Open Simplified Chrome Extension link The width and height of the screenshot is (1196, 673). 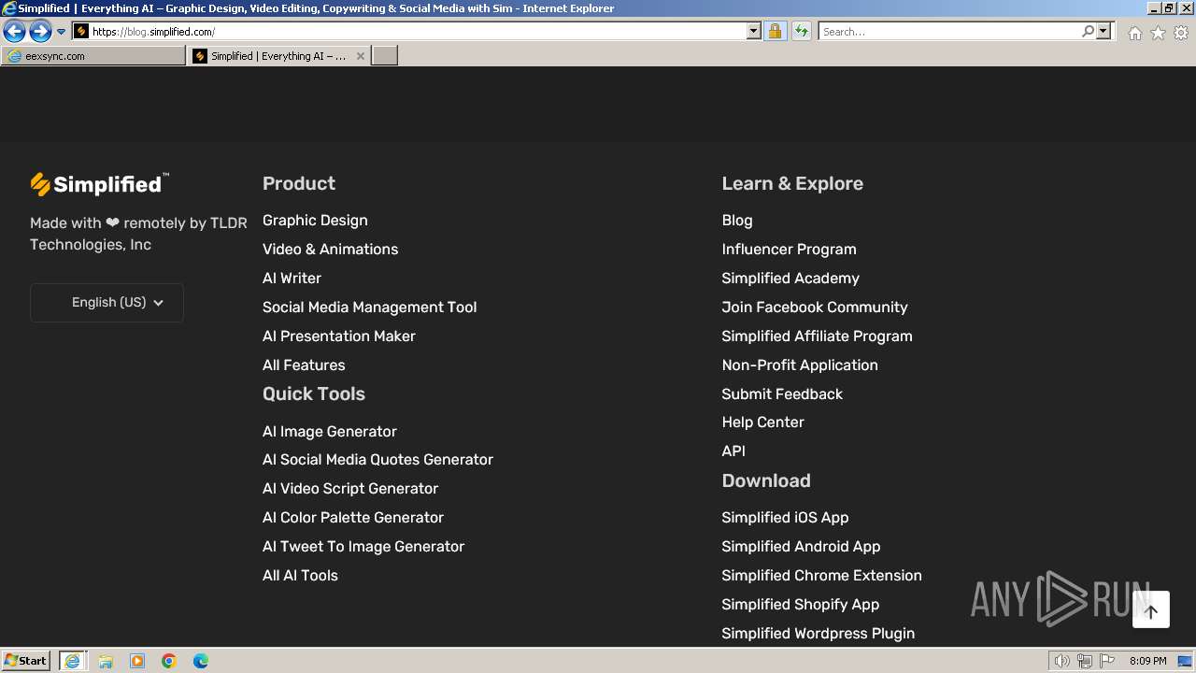pyautogui.click(x=821, y=576)
